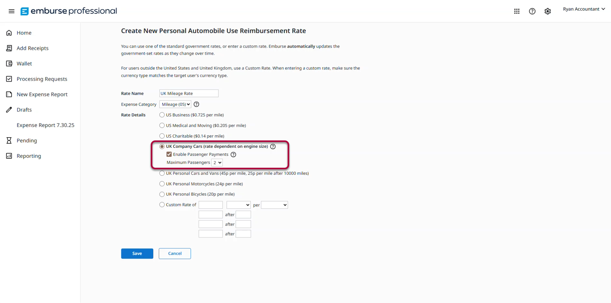Select the Add Receipts sidebar icon
The image size is (611, 303).
(9, 48)
